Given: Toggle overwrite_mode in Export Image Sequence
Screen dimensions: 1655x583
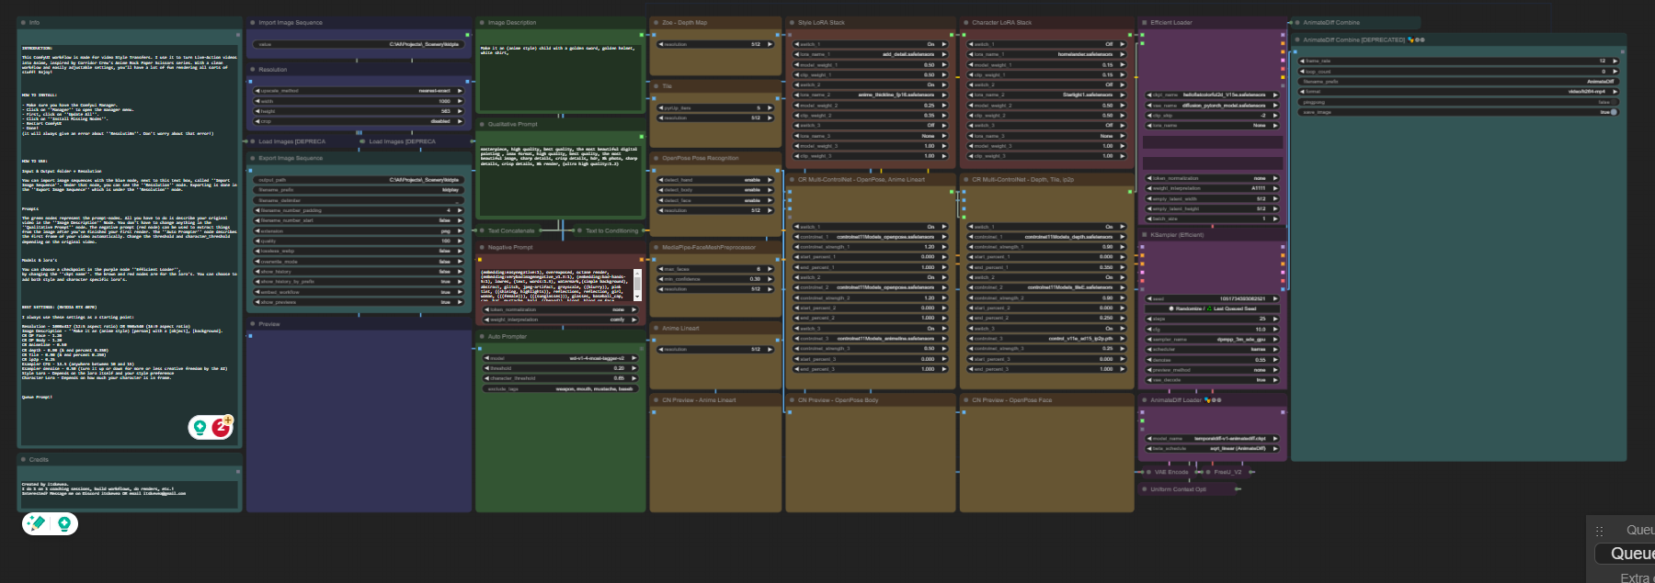Looking at the screenshot, I should 360,262.
